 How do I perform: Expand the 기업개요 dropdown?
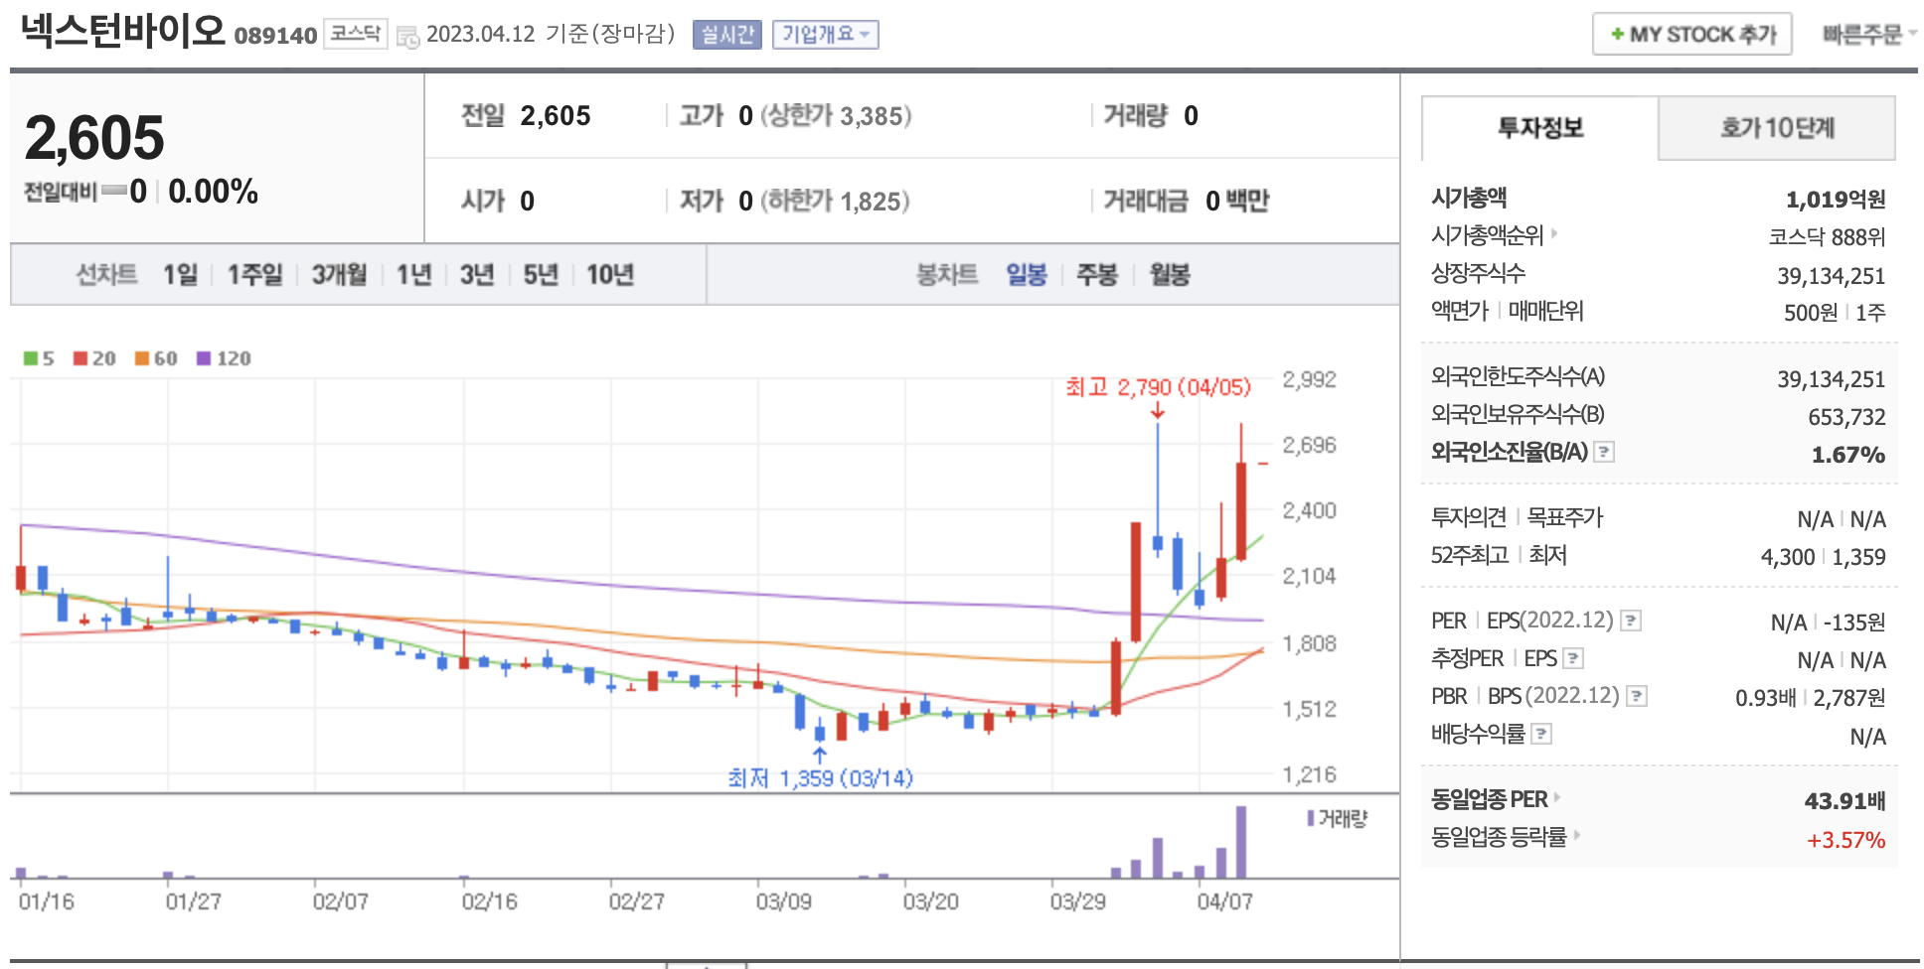click(x=825, y=35)
